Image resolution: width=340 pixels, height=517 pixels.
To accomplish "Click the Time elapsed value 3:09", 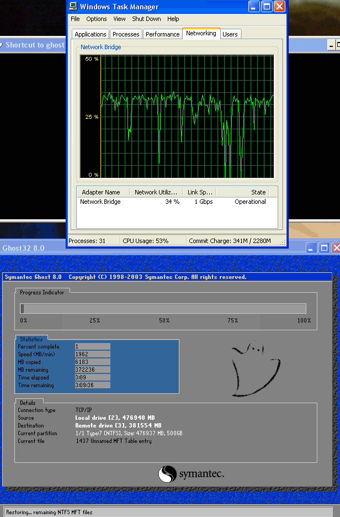I will point(93,377).
